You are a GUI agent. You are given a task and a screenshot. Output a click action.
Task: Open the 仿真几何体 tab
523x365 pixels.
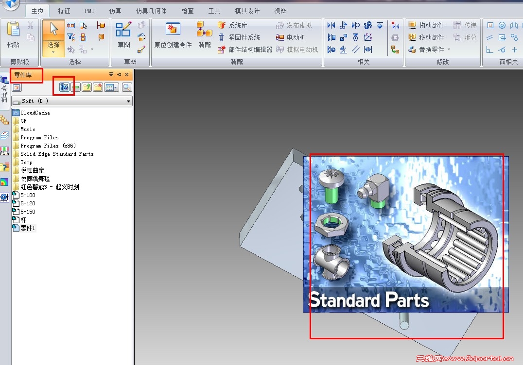[x=152, y=11]
